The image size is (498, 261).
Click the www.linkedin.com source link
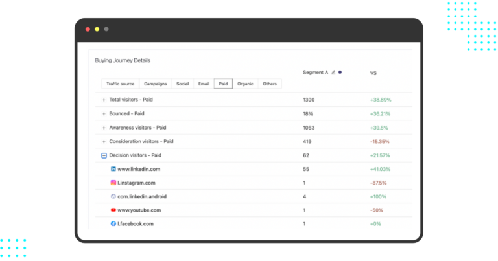coord(139,169)
